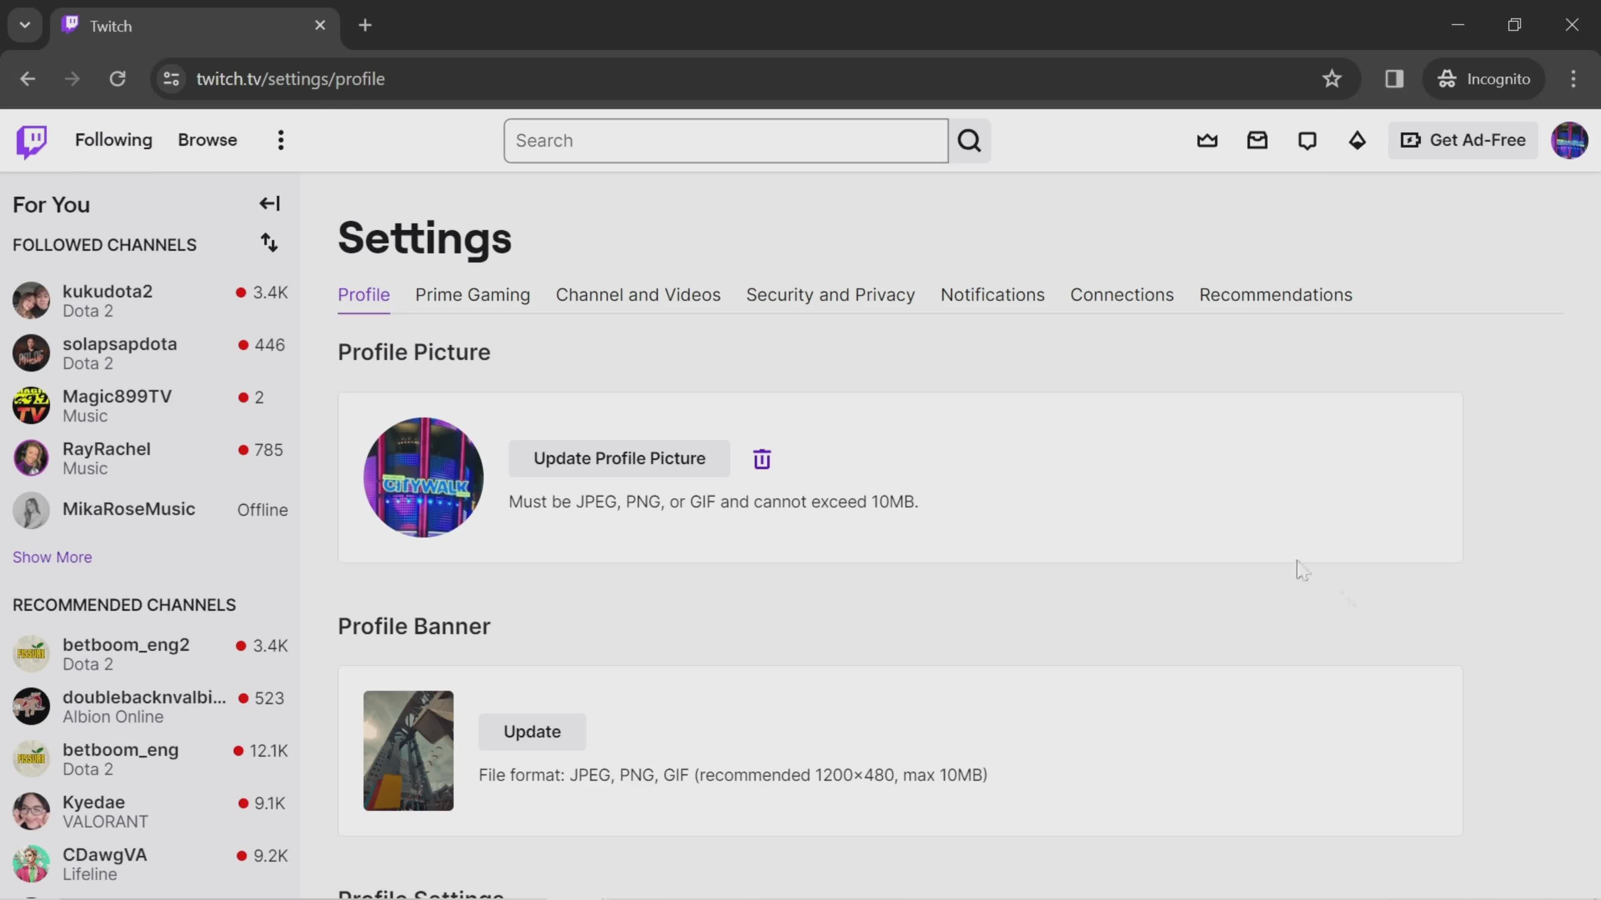Open the Channel and Videos tab
The width and height of the screenshot is (1601, 900).
pos(637,295)
